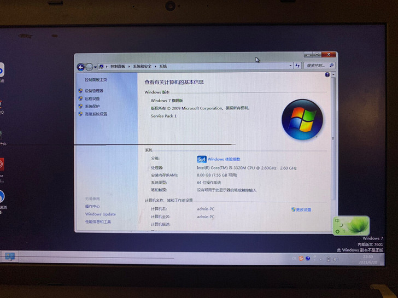398x298 pixels.
Task: Go back with the navigation back arrow
Action: pyautogui.click(x=81, y=67)
